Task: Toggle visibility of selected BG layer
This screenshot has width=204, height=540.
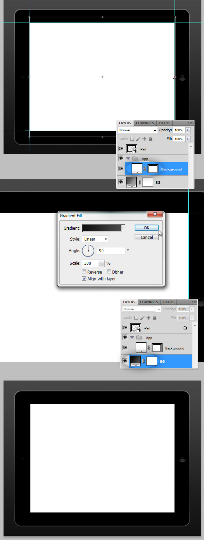Action: point(125,361)
